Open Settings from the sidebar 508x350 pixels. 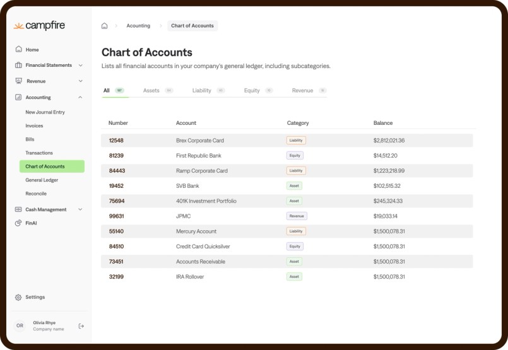pos(35,297)
